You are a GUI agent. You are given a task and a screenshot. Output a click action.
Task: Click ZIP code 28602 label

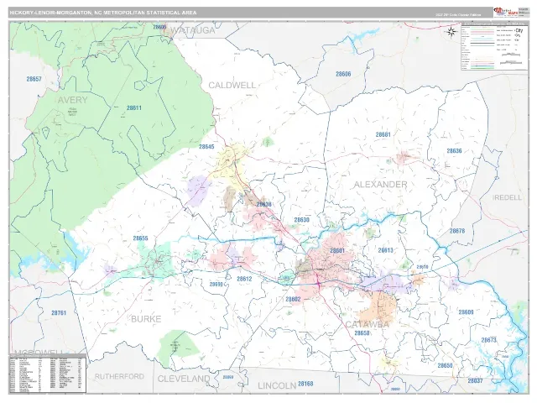click(x=293, y=300)
